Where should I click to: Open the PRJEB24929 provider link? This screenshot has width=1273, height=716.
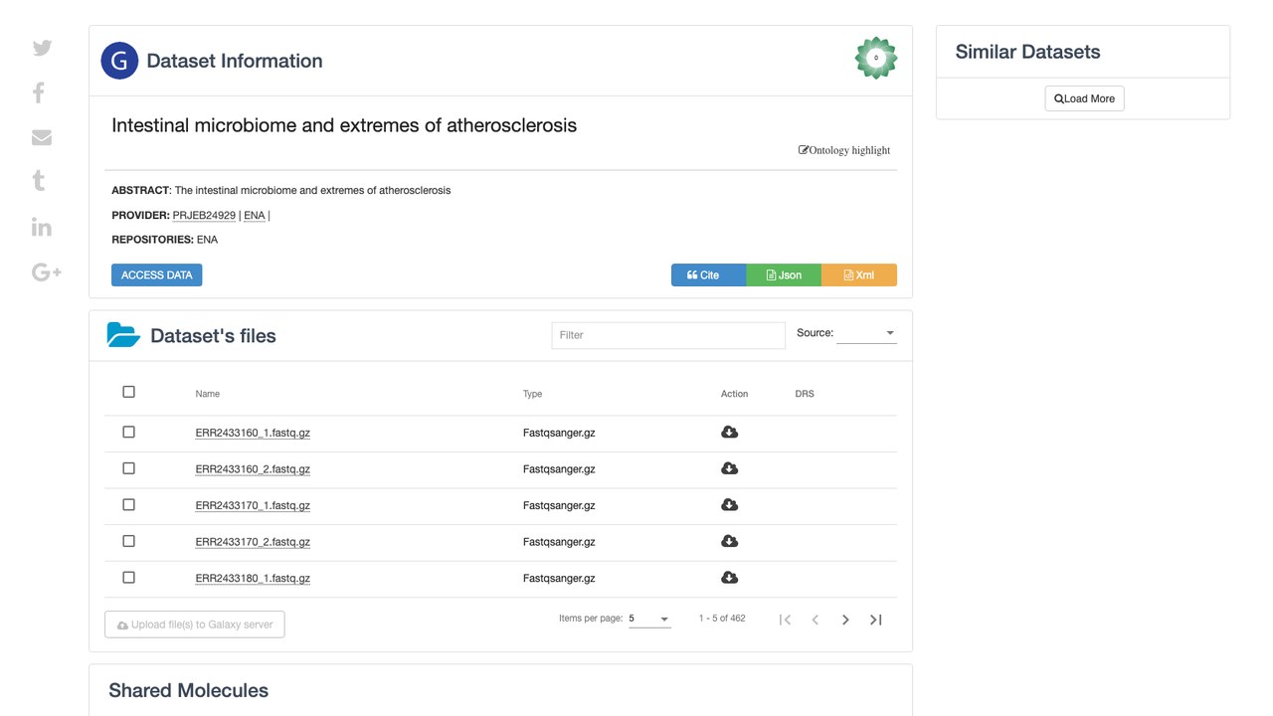(204, 215)
